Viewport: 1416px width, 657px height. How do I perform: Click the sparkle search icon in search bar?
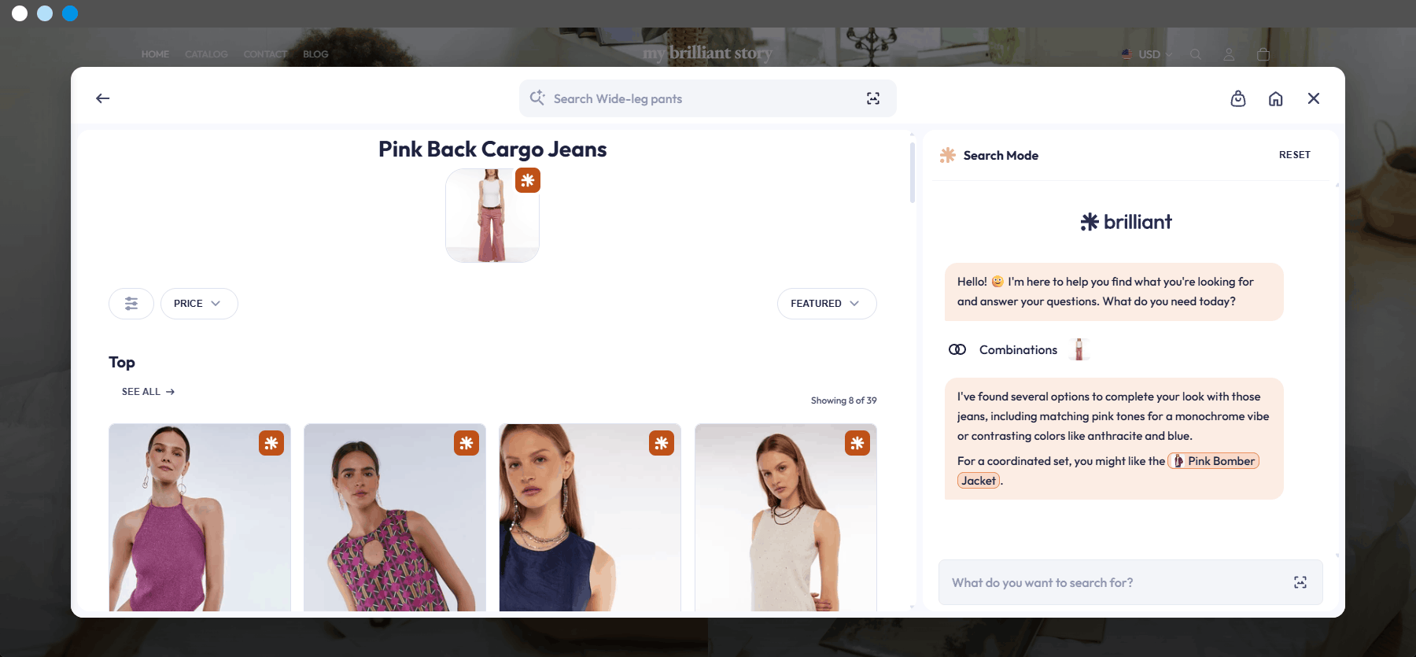tap(537, 98)
